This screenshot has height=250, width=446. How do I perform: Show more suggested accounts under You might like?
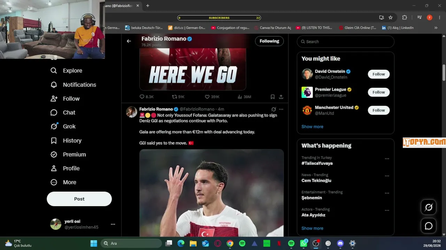[x=312, y=127]
